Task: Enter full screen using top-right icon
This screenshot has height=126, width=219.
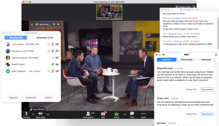Action: click(194, 7)
